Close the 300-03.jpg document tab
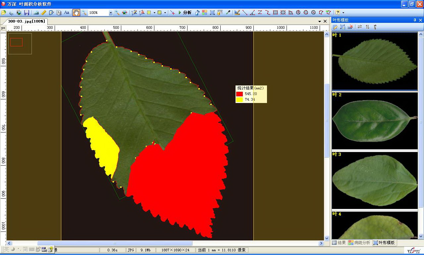This screenshot has width=424, height=255. coord(325,21)
